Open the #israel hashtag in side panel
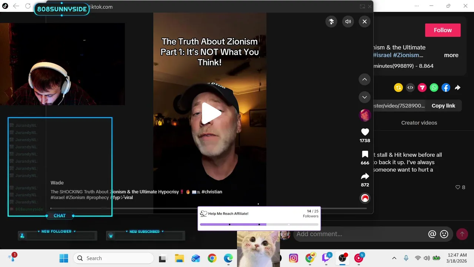The width and height of the screenshot is (474, 267). click(382, 55)
